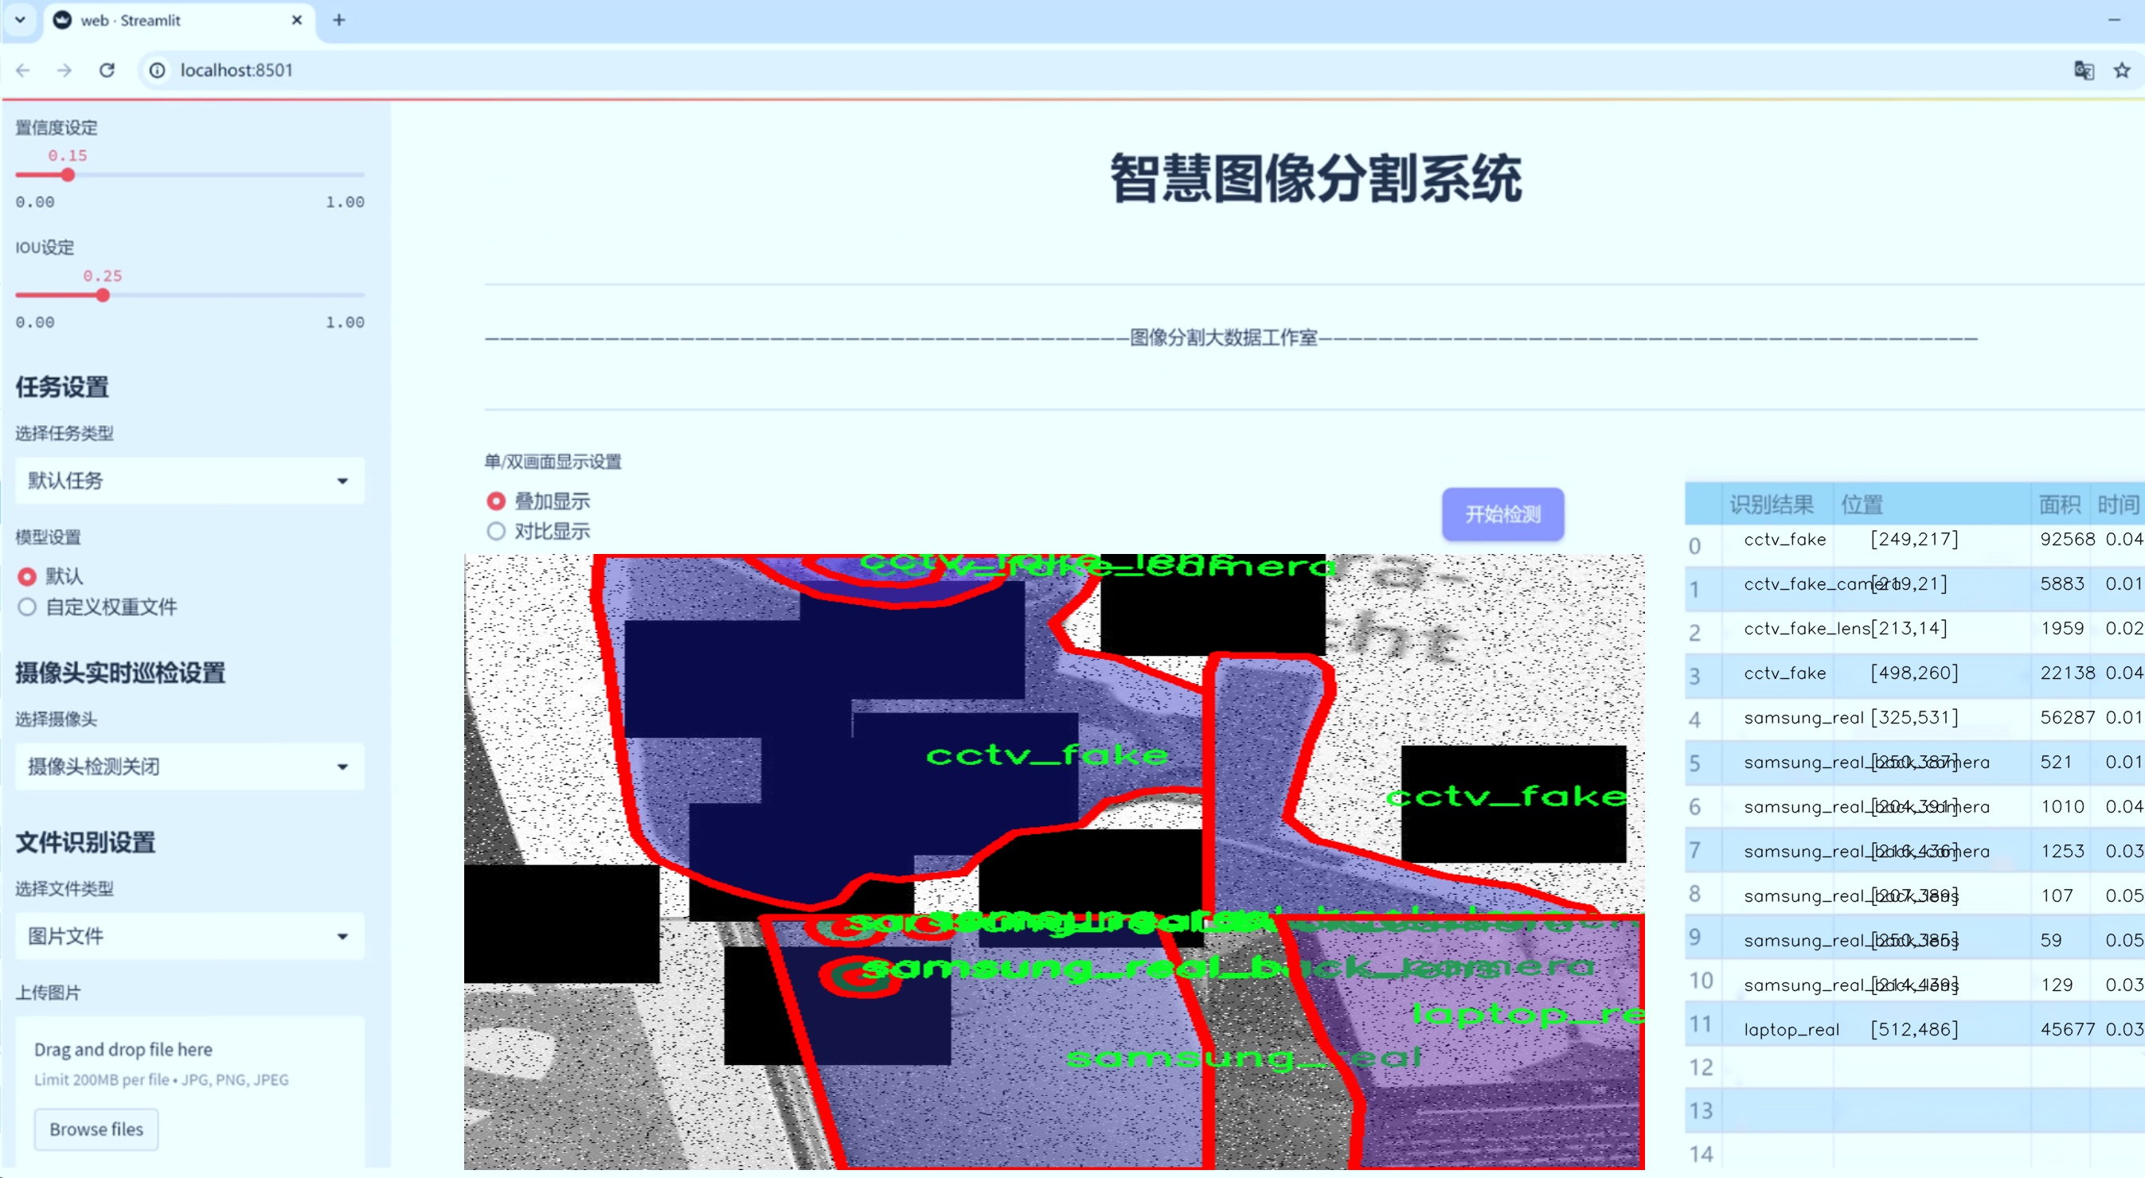Bookmark this page with the star icon
Screen dimensions: 2145x1178
click(x=2122, y=71)
